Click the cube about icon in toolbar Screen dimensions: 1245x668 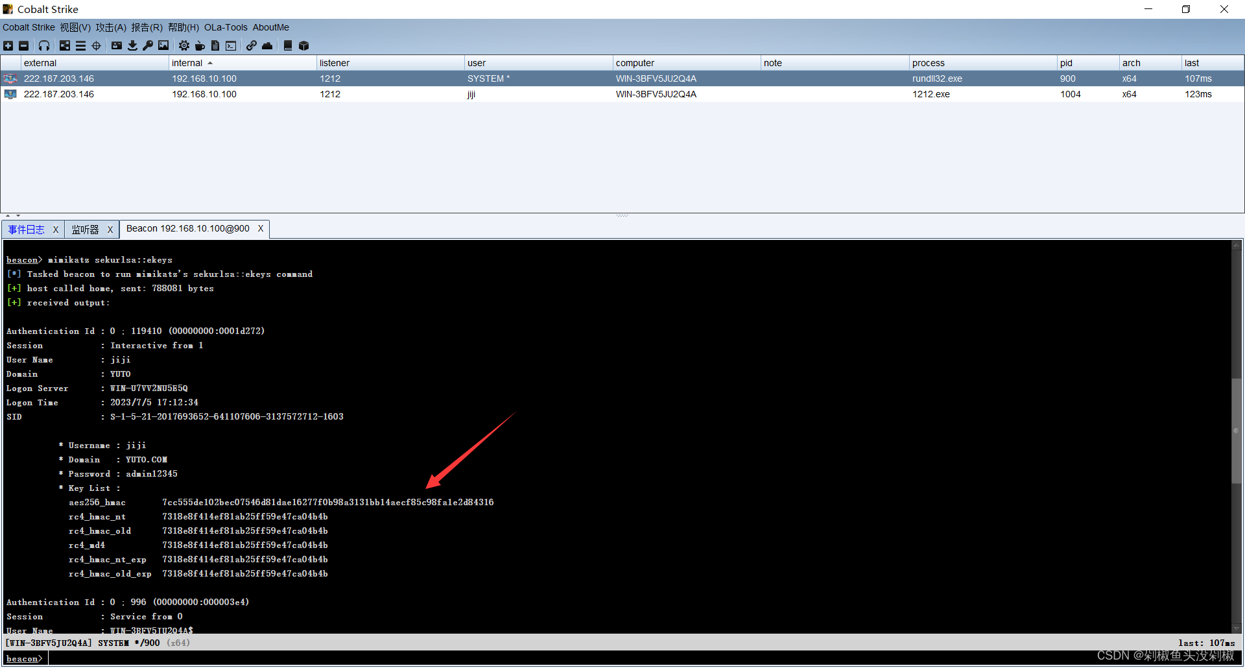click(303, 45)
